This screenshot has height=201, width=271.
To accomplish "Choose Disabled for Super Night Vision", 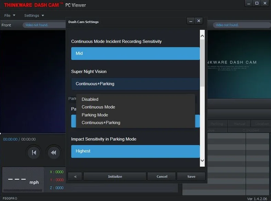I will coord(90,99).
